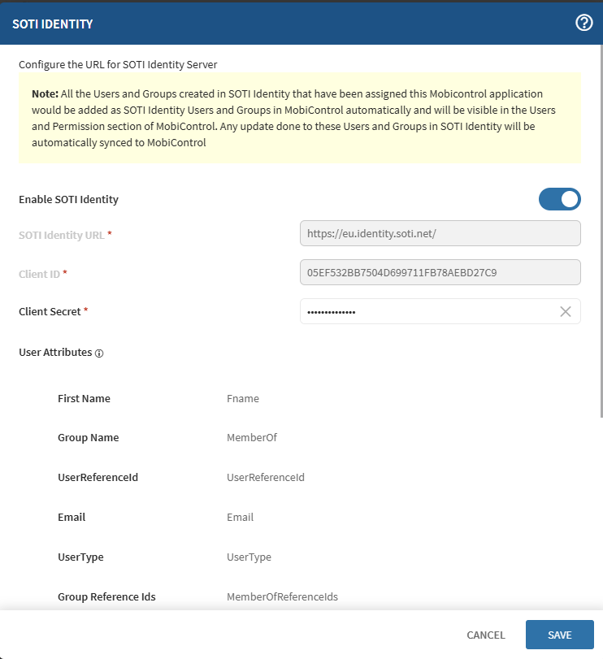Viewport: 603px width, 659px height.
Task: Disable the Enable SOTI Identity switch
Action: click(560, 199)
